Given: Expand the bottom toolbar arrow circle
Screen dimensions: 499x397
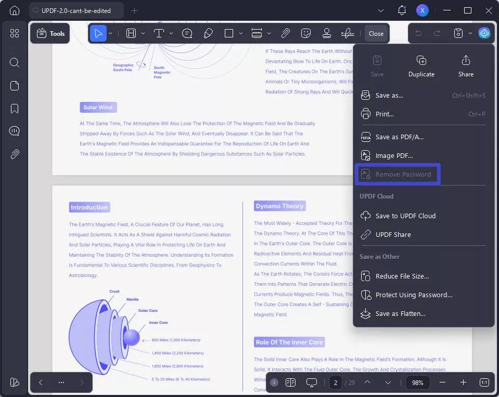Looking at the screenshot, I should [274, 382].
